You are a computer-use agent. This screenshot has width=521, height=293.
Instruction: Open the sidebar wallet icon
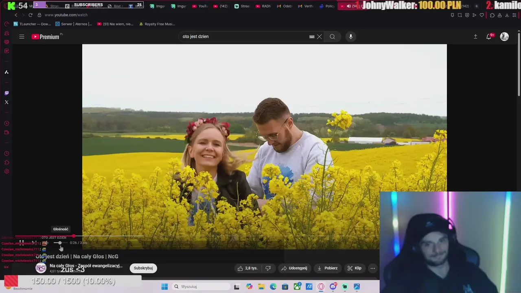coord(7,132)
